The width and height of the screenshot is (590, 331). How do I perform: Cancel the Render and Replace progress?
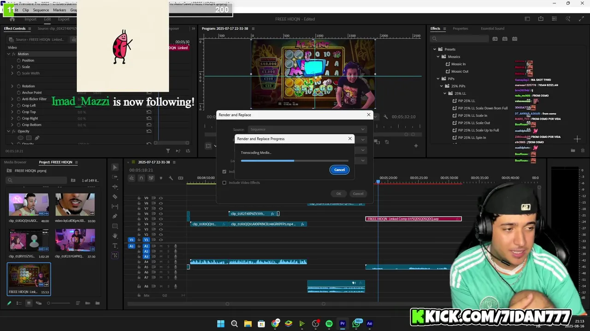click(339, 170)
